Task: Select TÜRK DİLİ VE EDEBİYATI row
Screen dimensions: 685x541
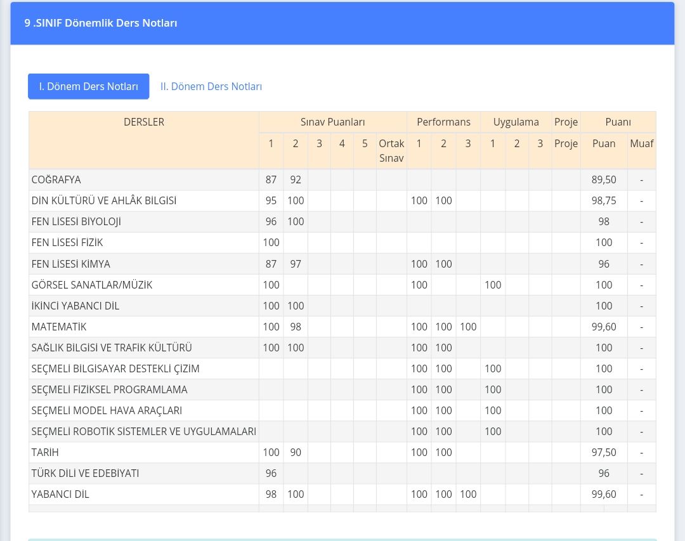Action: tap(342, 473)
